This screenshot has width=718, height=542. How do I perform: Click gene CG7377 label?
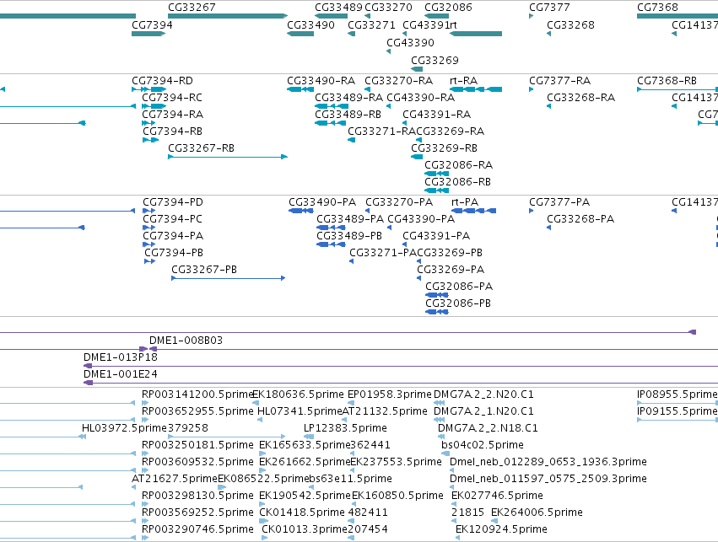click(549, 8)
